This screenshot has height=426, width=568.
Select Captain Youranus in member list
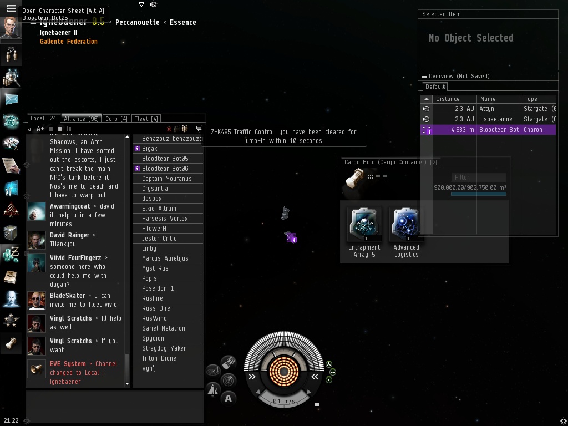168,178
